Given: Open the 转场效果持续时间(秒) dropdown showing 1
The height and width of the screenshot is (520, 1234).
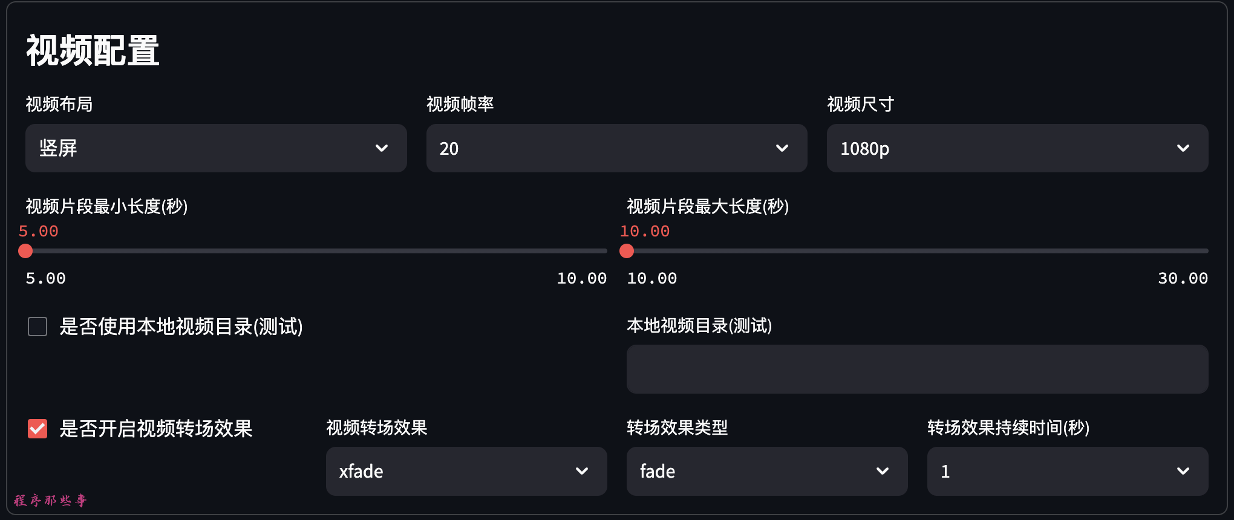Looking at the screenshot, I should point(1068,471).
